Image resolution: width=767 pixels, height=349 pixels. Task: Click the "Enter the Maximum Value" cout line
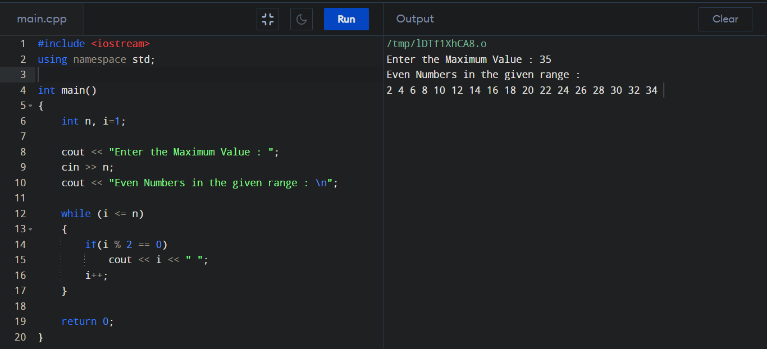pos(170,152)
